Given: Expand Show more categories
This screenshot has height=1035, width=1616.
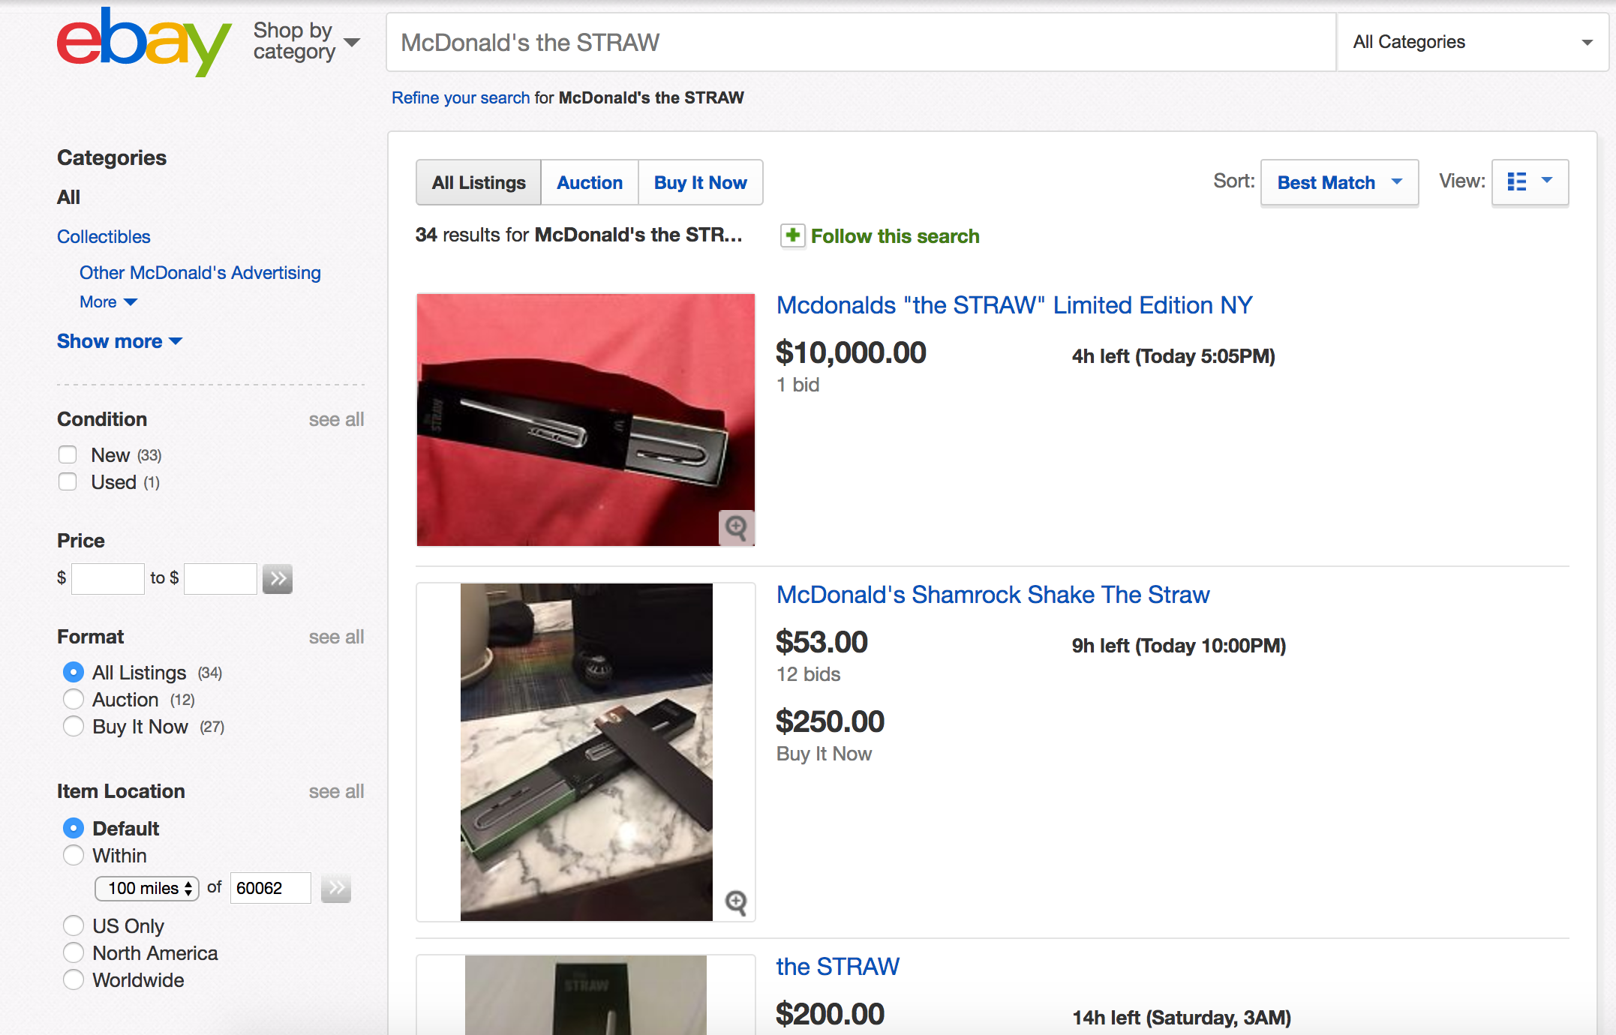Looking at the screenshot, I should tap(119, 341).
